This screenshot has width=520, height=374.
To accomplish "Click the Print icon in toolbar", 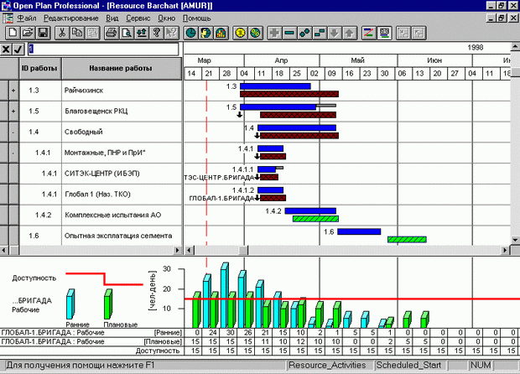I will [111, 33].
